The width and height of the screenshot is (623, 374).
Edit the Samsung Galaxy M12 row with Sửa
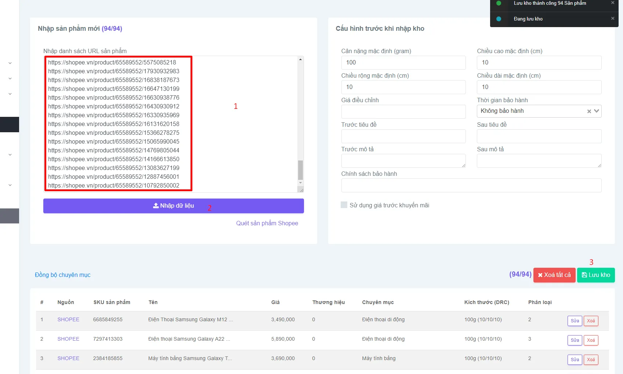(x=575, y=321)
